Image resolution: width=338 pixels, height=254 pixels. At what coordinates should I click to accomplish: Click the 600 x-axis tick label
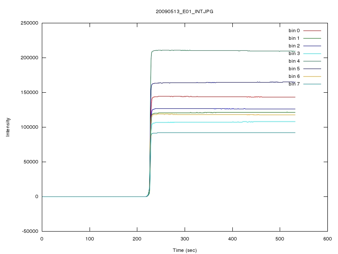point(327,239)
